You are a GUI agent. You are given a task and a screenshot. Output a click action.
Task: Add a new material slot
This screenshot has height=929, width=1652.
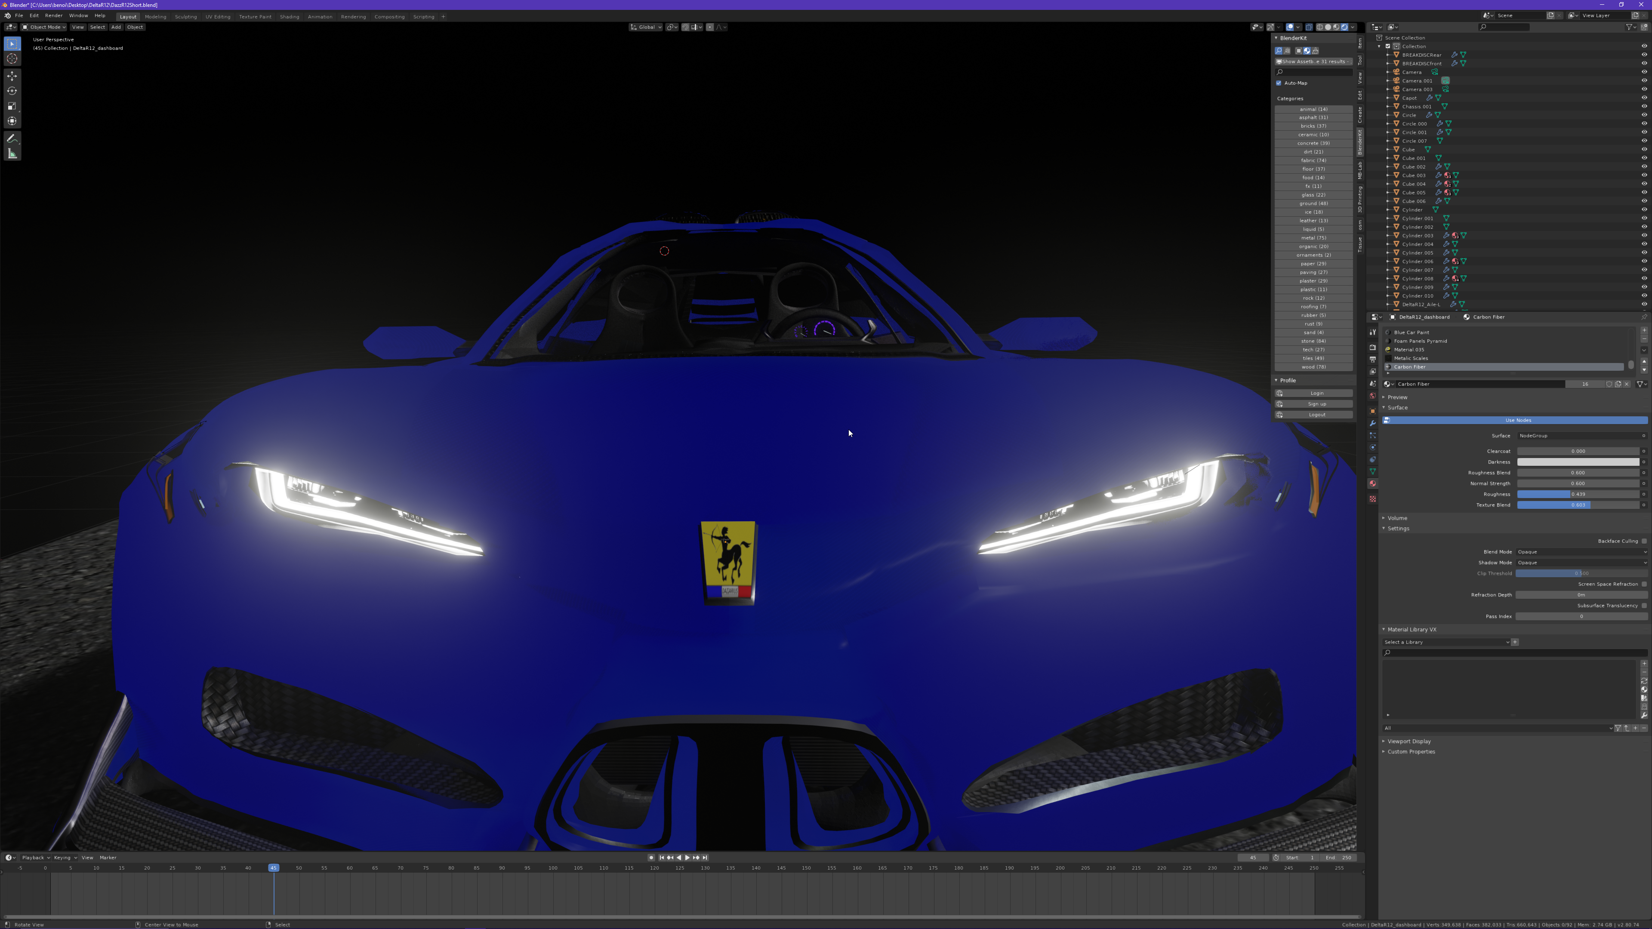(x=1644, y=331)
